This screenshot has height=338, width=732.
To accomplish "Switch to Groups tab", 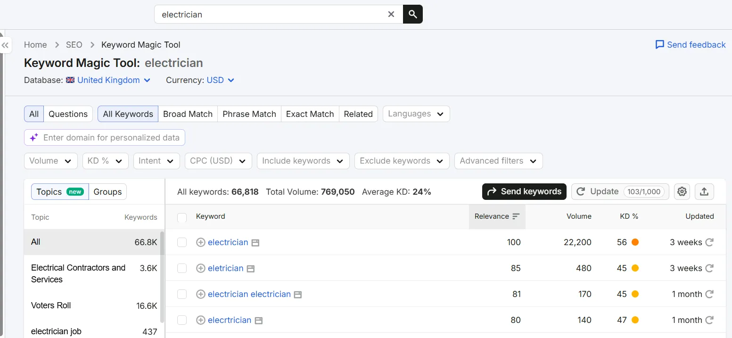I will [x=107, y=192].
